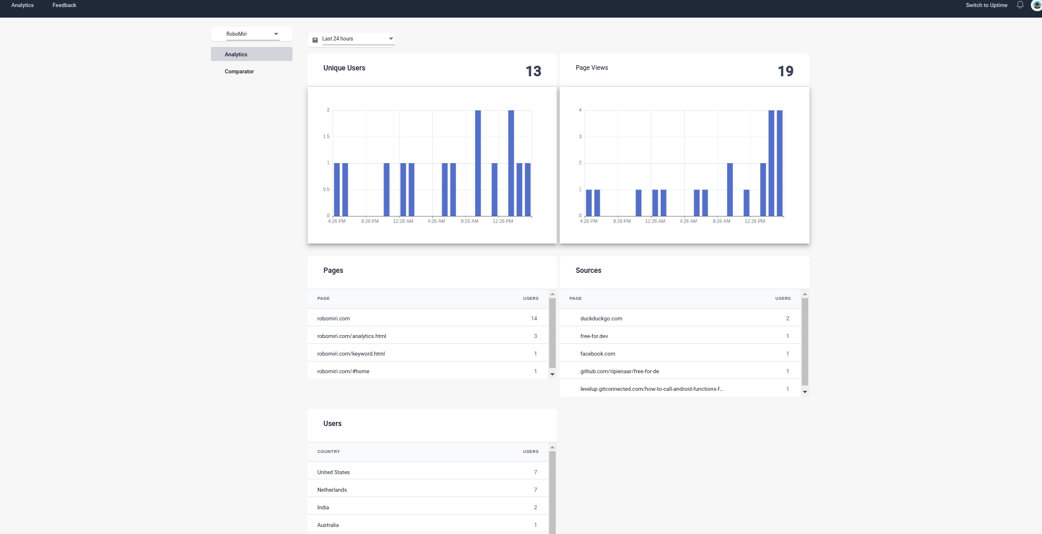Select the Analytics sidebar item
This screenshot has width=1042, height=534.
pyautogui.click(x=251, y=54)
